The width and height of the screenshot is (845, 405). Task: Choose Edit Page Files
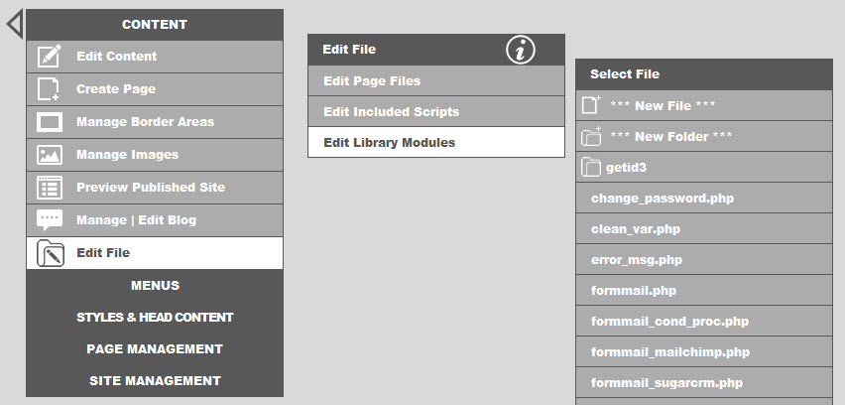click(x=436, y=80)
